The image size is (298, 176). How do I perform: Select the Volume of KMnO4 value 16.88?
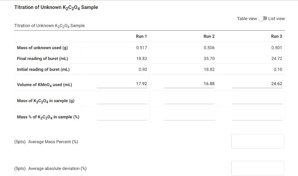click(x=209, y=83)
